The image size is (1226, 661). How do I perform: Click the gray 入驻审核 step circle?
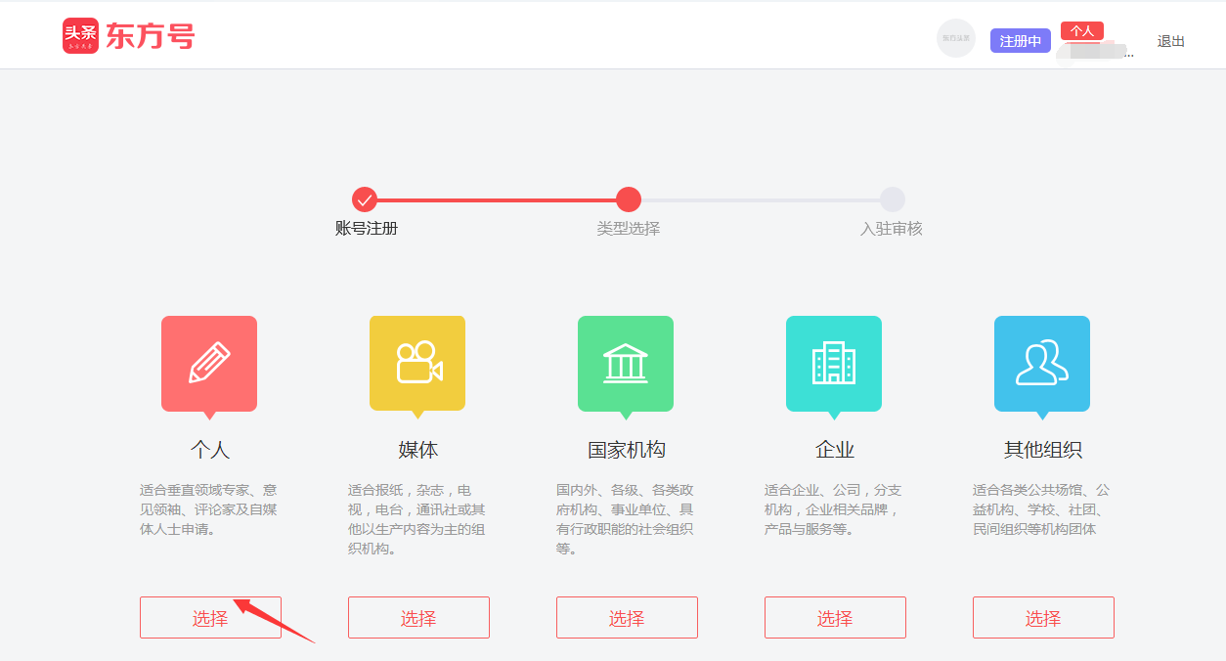(891, 199)
